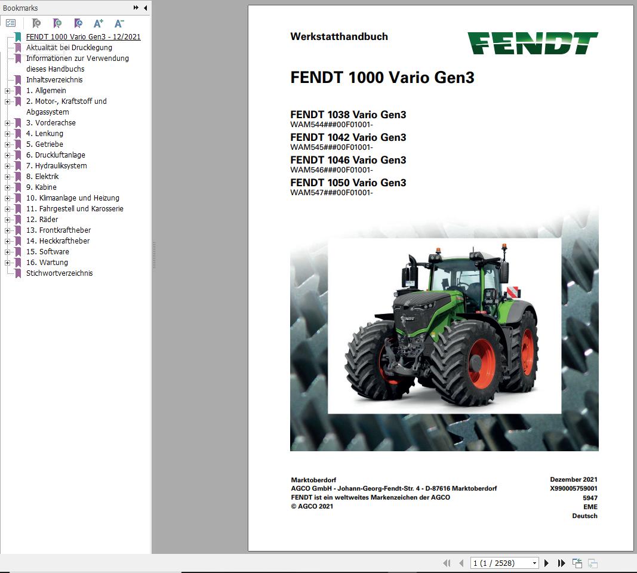Image resolution: width=637 pixels, height=573 pixels.
Task: Click the purple bookmark icon beside Stichwortverzeichnis
Action: tap(18, 273)
